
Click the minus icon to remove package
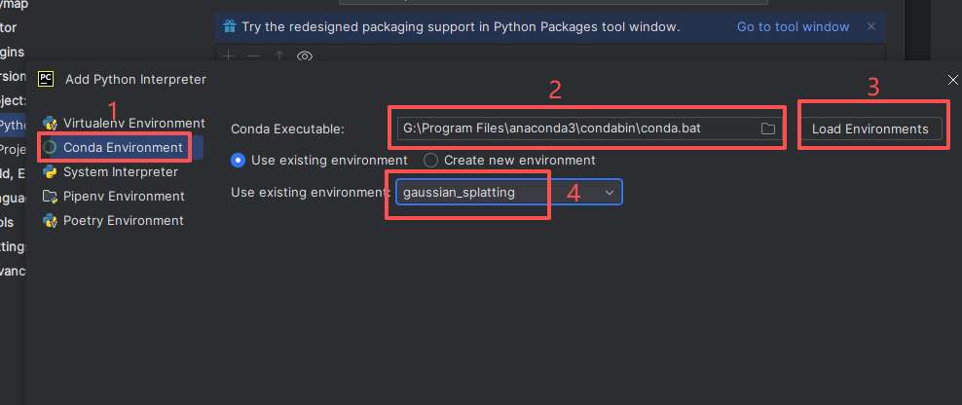tap(254, 56)
